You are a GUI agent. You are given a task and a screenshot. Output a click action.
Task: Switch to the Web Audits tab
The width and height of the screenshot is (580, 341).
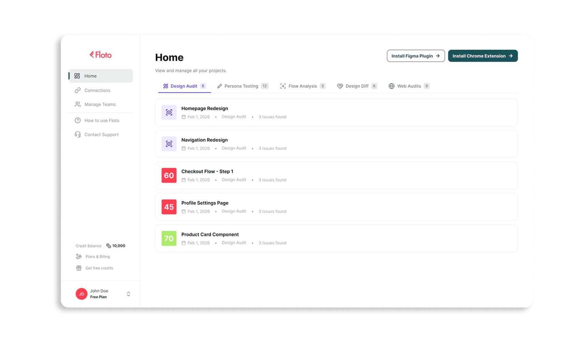coord(409,86)
